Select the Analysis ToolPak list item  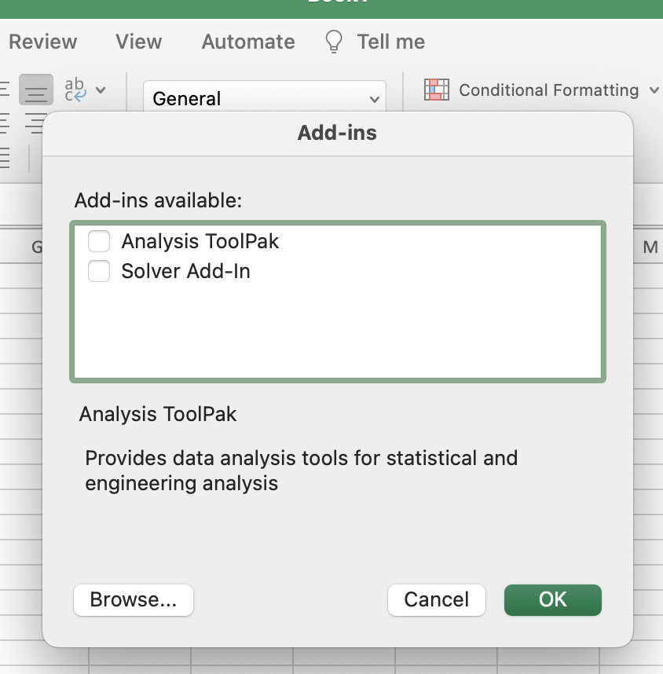click(x=200, y=241)
